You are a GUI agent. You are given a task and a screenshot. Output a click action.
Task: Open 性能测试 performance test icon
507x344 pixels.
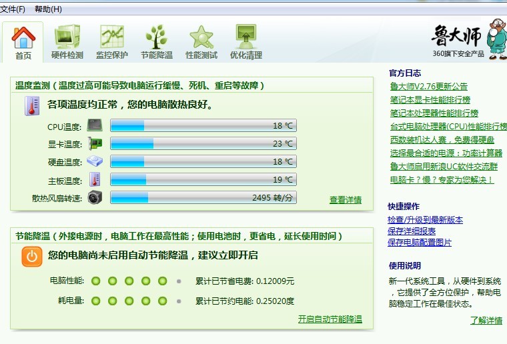tap(201, 37)
